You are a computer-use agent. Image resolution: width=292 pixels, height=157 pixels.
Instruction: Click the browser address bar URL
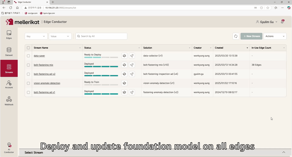pos(61,8)
